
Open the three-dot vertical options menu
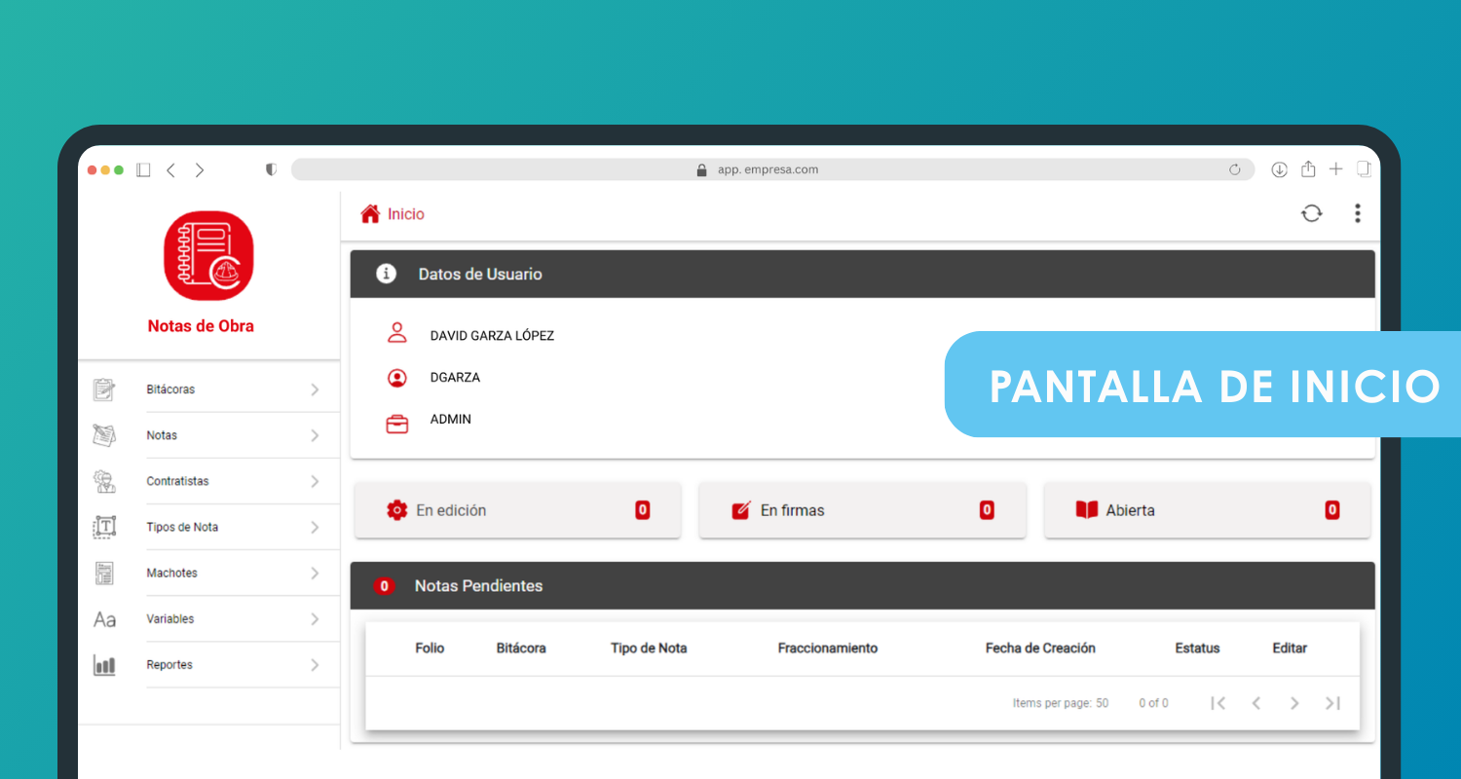point(1357,214)
